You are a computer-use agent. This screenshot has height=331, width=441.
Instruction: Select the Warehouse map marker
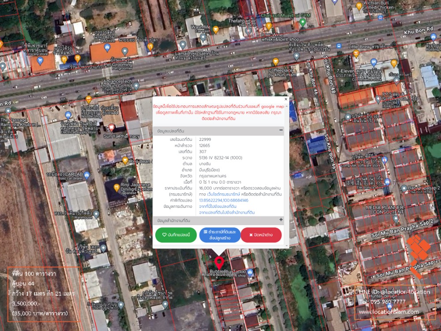[96, 214]
